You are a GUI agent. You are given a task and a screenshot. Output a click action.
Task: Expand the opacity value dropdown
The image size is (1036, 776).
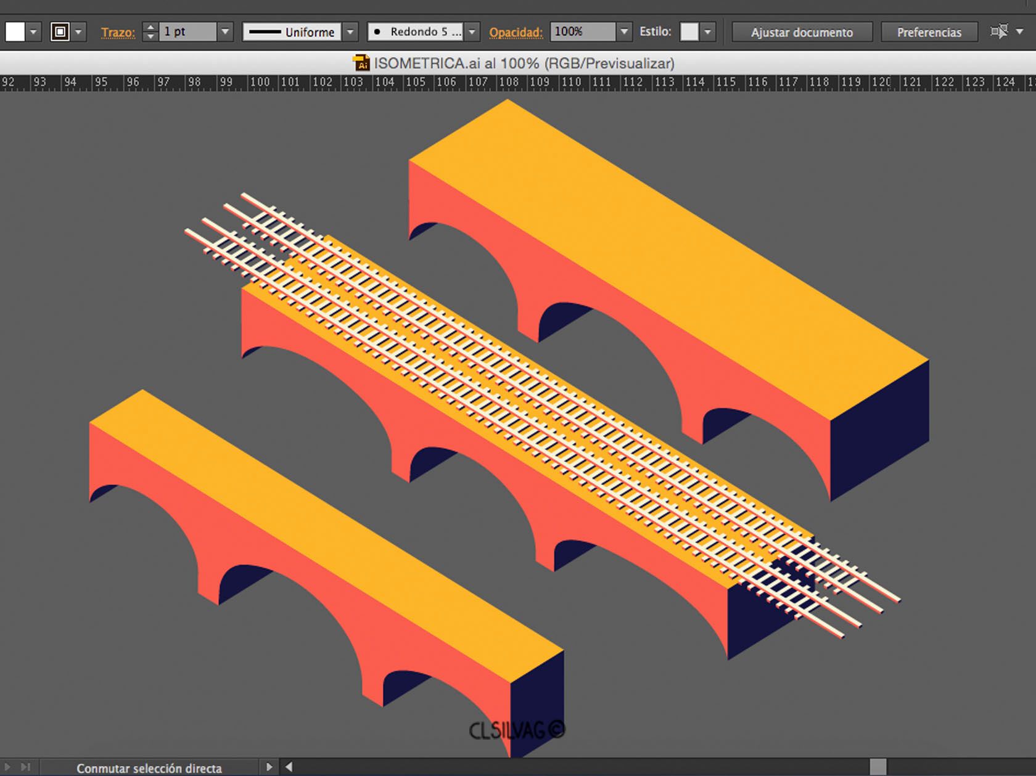(624, 31)
